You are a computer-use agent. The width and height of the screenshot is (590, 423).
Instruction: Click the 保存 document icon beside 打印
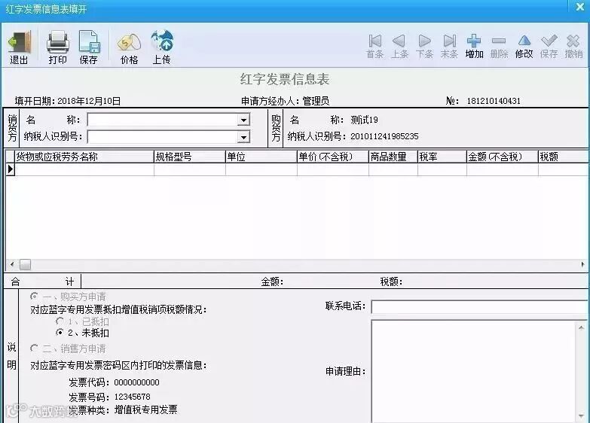click(x=89, y=42)
